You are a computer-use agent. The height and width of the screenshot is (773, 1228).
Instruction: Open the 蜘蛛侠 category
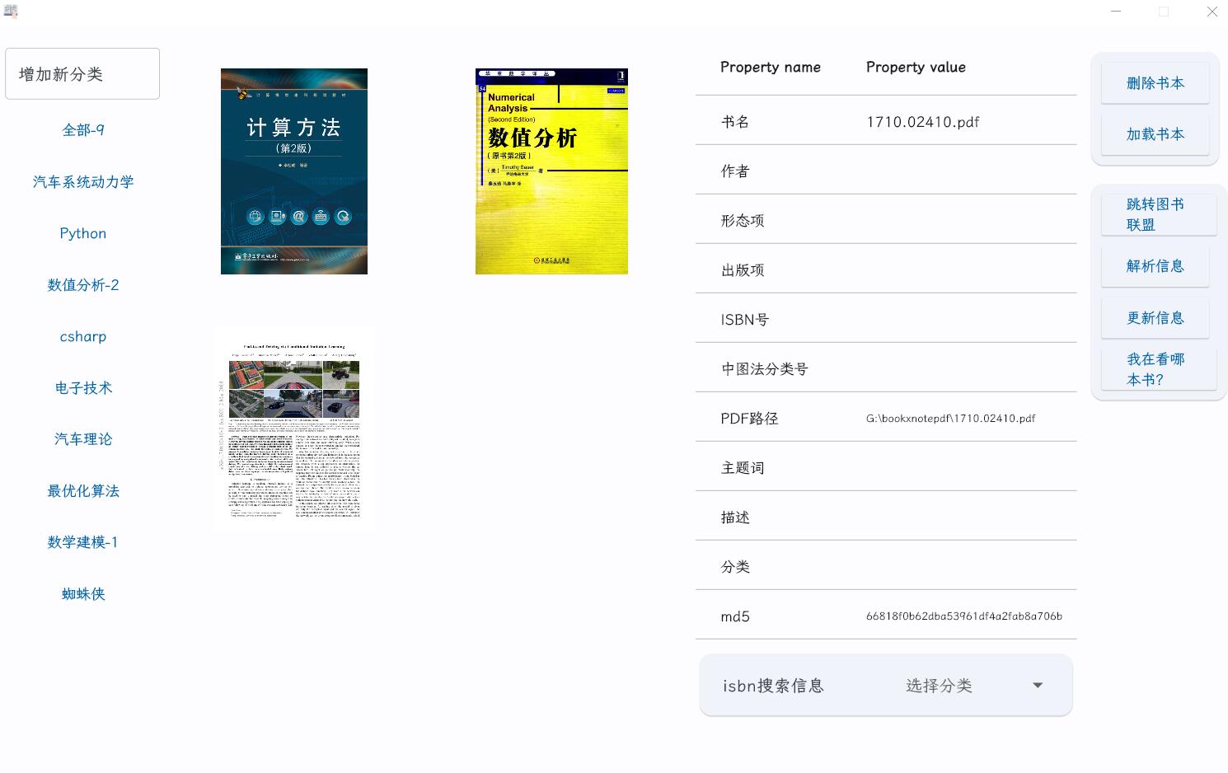tap(83, 594)
